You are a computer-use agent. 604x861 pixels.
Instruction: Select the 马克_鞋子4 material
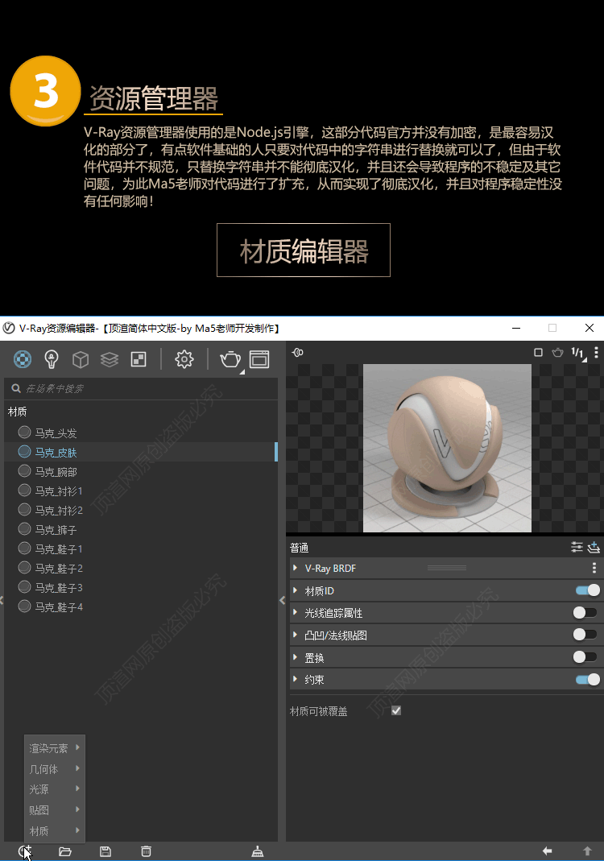click(x=141, y=606)
